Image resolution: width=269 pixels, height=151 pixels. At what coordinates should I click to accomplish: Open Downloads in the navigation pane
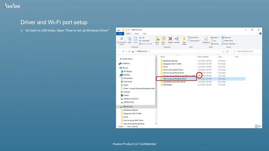127,82
